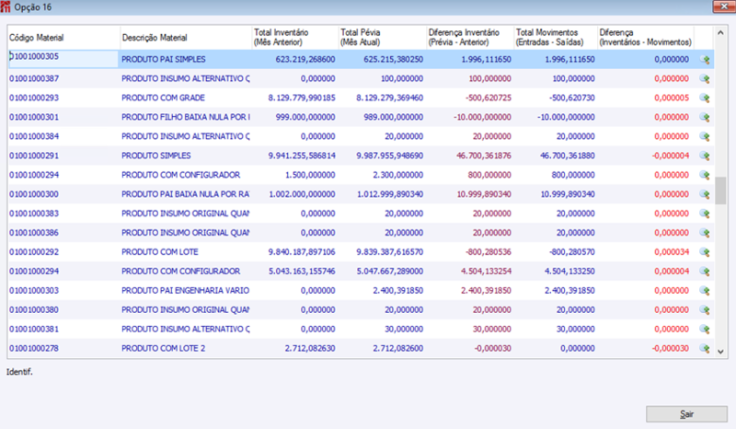Viewport: 736px width, 429px height.
Task: Select code cell 01001000292
Action: pos(34,252)
